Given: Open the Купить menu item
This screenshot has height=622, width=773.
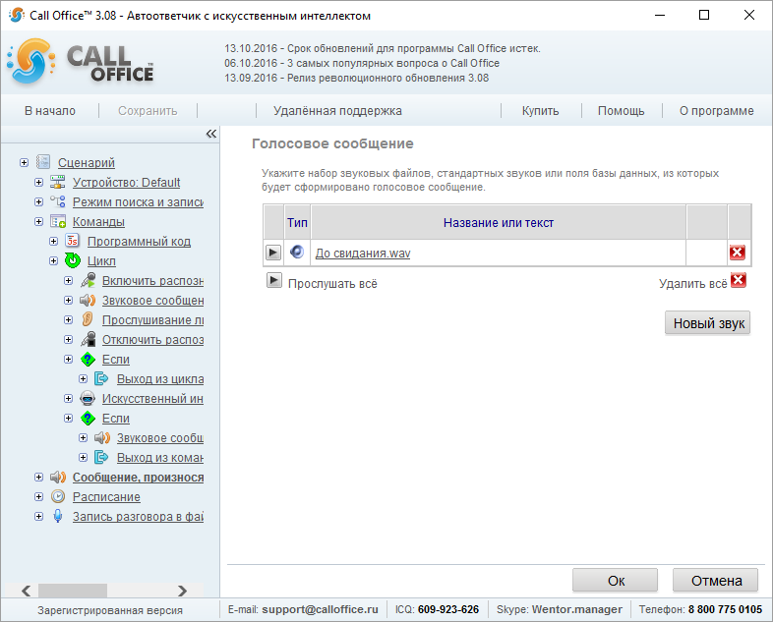Looking at the screenshot, I should 540,111.
